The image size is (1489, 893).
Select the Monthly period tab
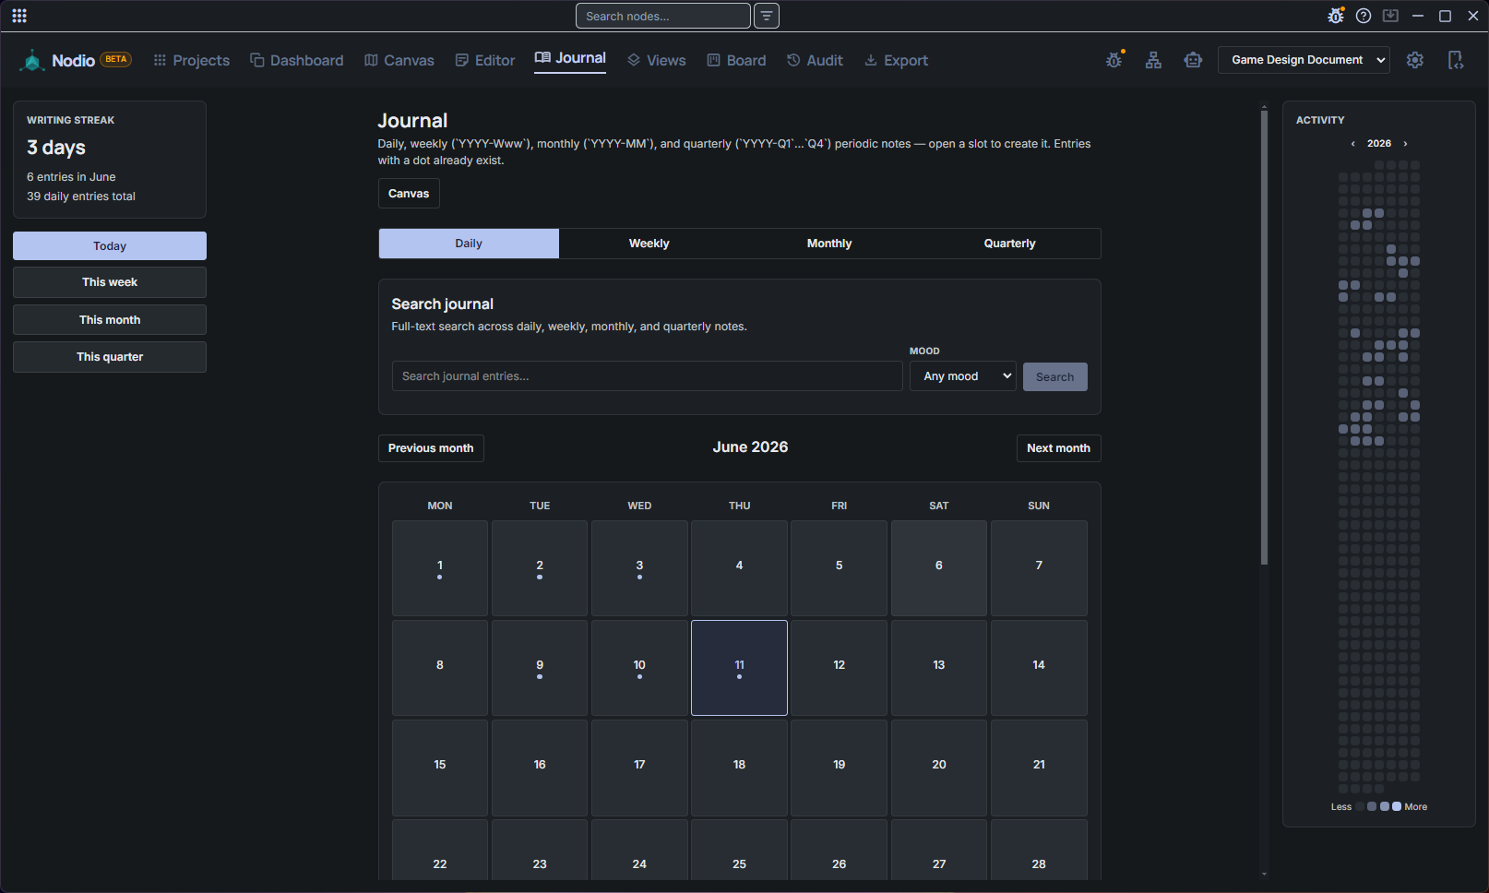[x=829, y=244]
